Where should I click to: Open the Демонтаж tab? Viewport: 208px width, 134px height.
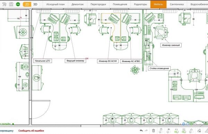pyautogui.click(x=78, y=5)
